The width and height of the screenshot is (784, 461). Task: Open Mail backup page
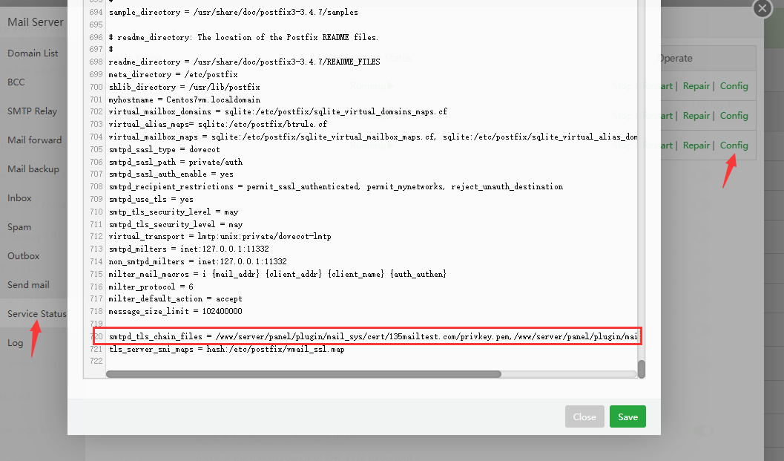click(x=33, y=169)
